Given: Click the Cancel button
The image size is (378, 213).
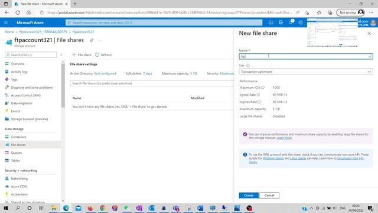Looking at the screenshot, I should [x=269, y=195].
